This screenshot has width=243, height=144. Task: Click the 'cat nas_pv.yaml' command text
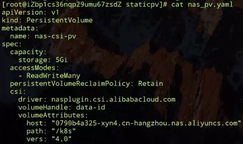point(202,5)
